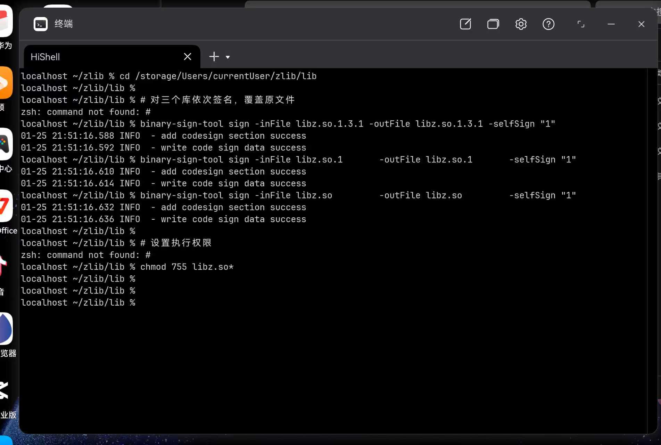Open terminal settings gear

click(521, 24)
